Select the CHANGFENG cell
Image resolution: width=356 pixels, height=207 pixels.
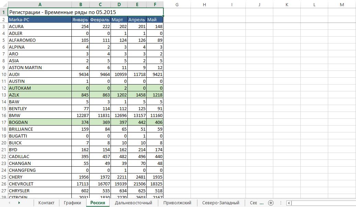tap(40, 170)
